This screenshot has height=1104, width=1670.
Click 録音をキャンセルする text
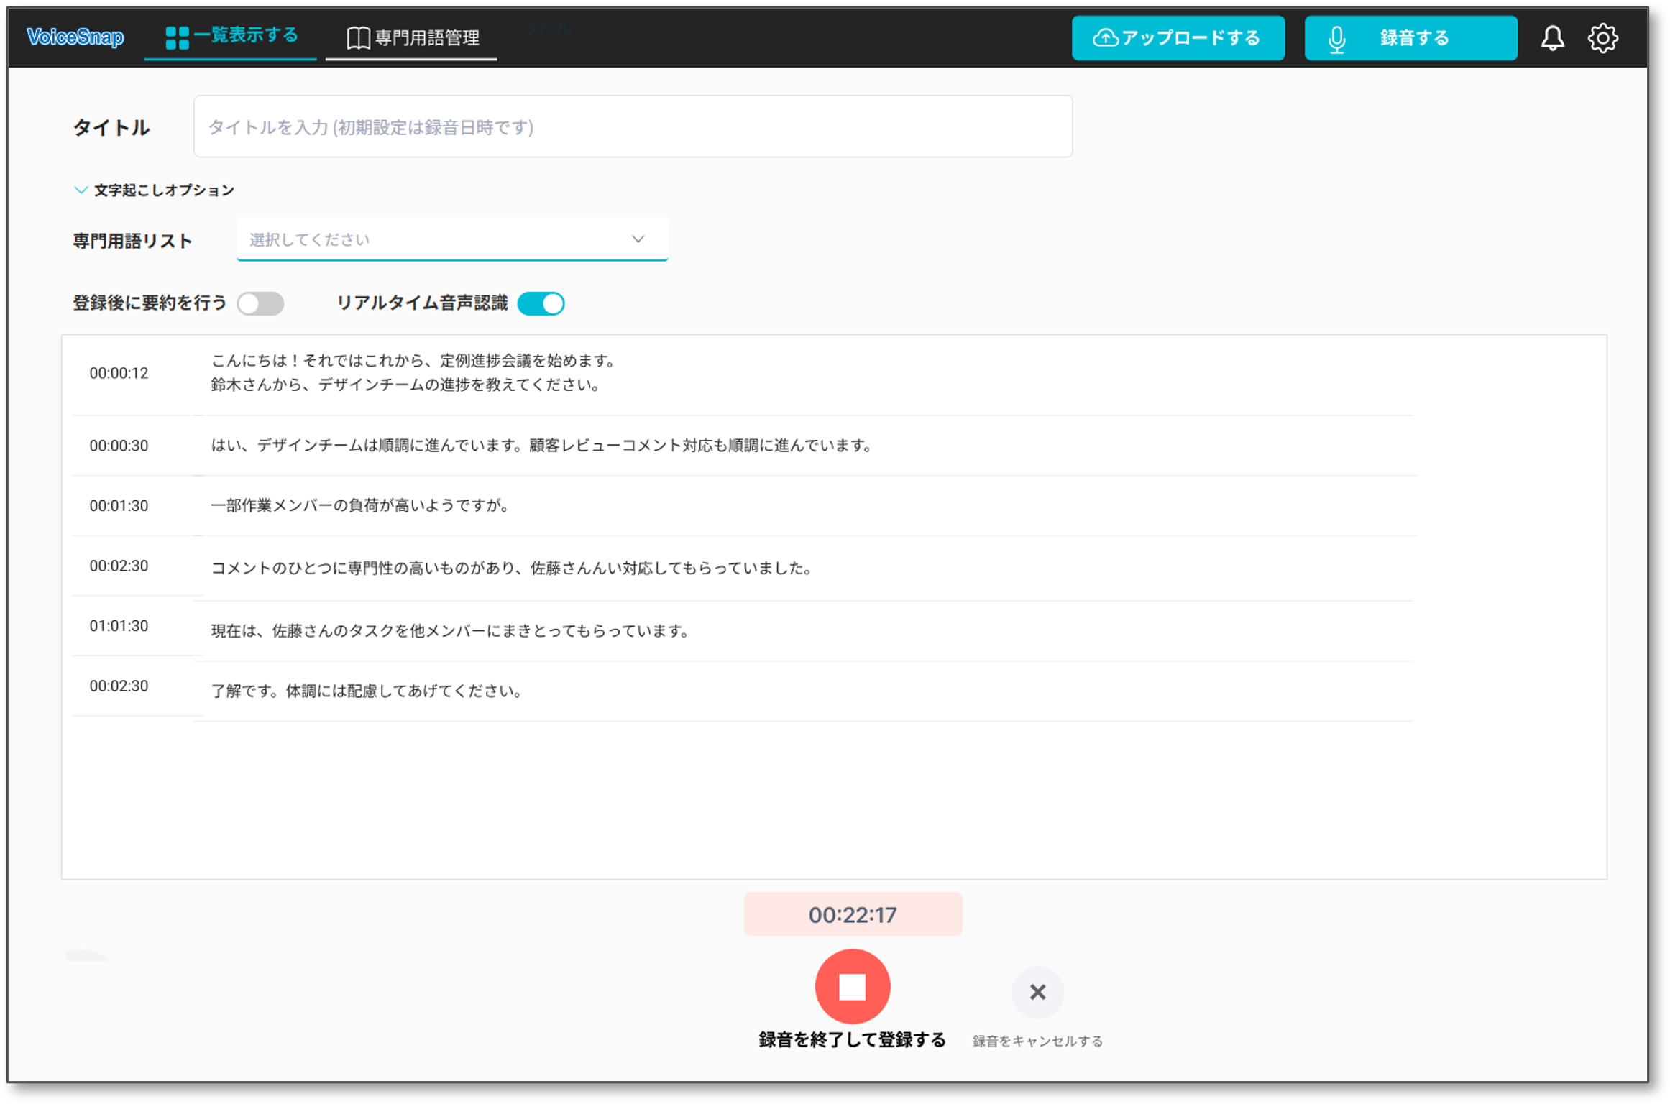coord(1037,1041)
